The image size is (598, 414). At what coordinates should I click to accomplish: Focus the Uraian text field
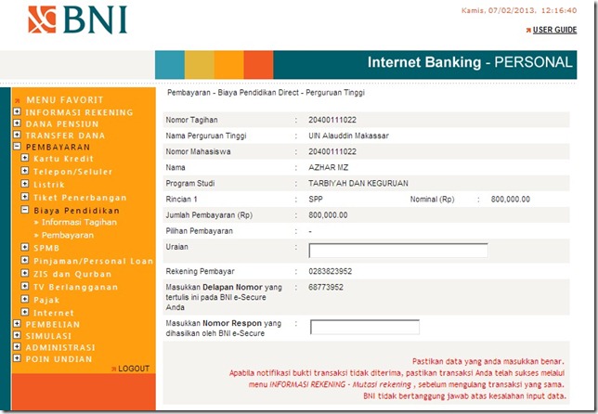click(x=398, y=251)
